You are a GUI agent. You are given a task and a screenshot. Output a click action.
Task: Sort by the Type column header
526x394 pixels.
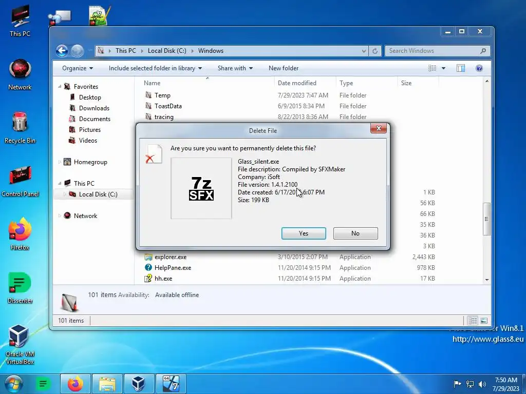tap(346, 83)
